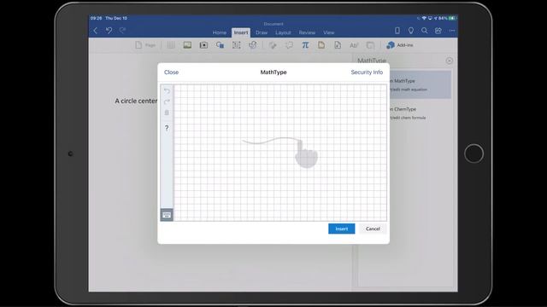The width and height of the screenshot is (547, 307).
Task: Click the 'A circle center' document text
Action: (x=136, y=101)
